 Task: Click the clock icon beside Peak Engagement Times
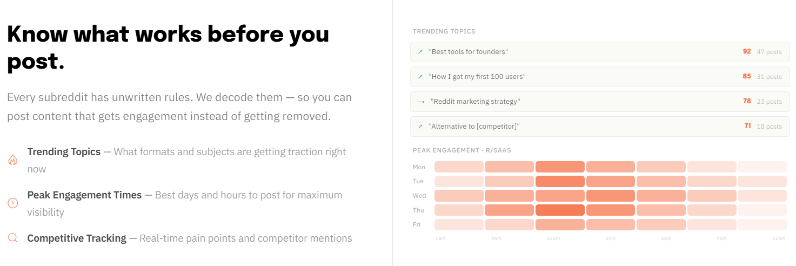pyautogui.click(x=12, y=203)
